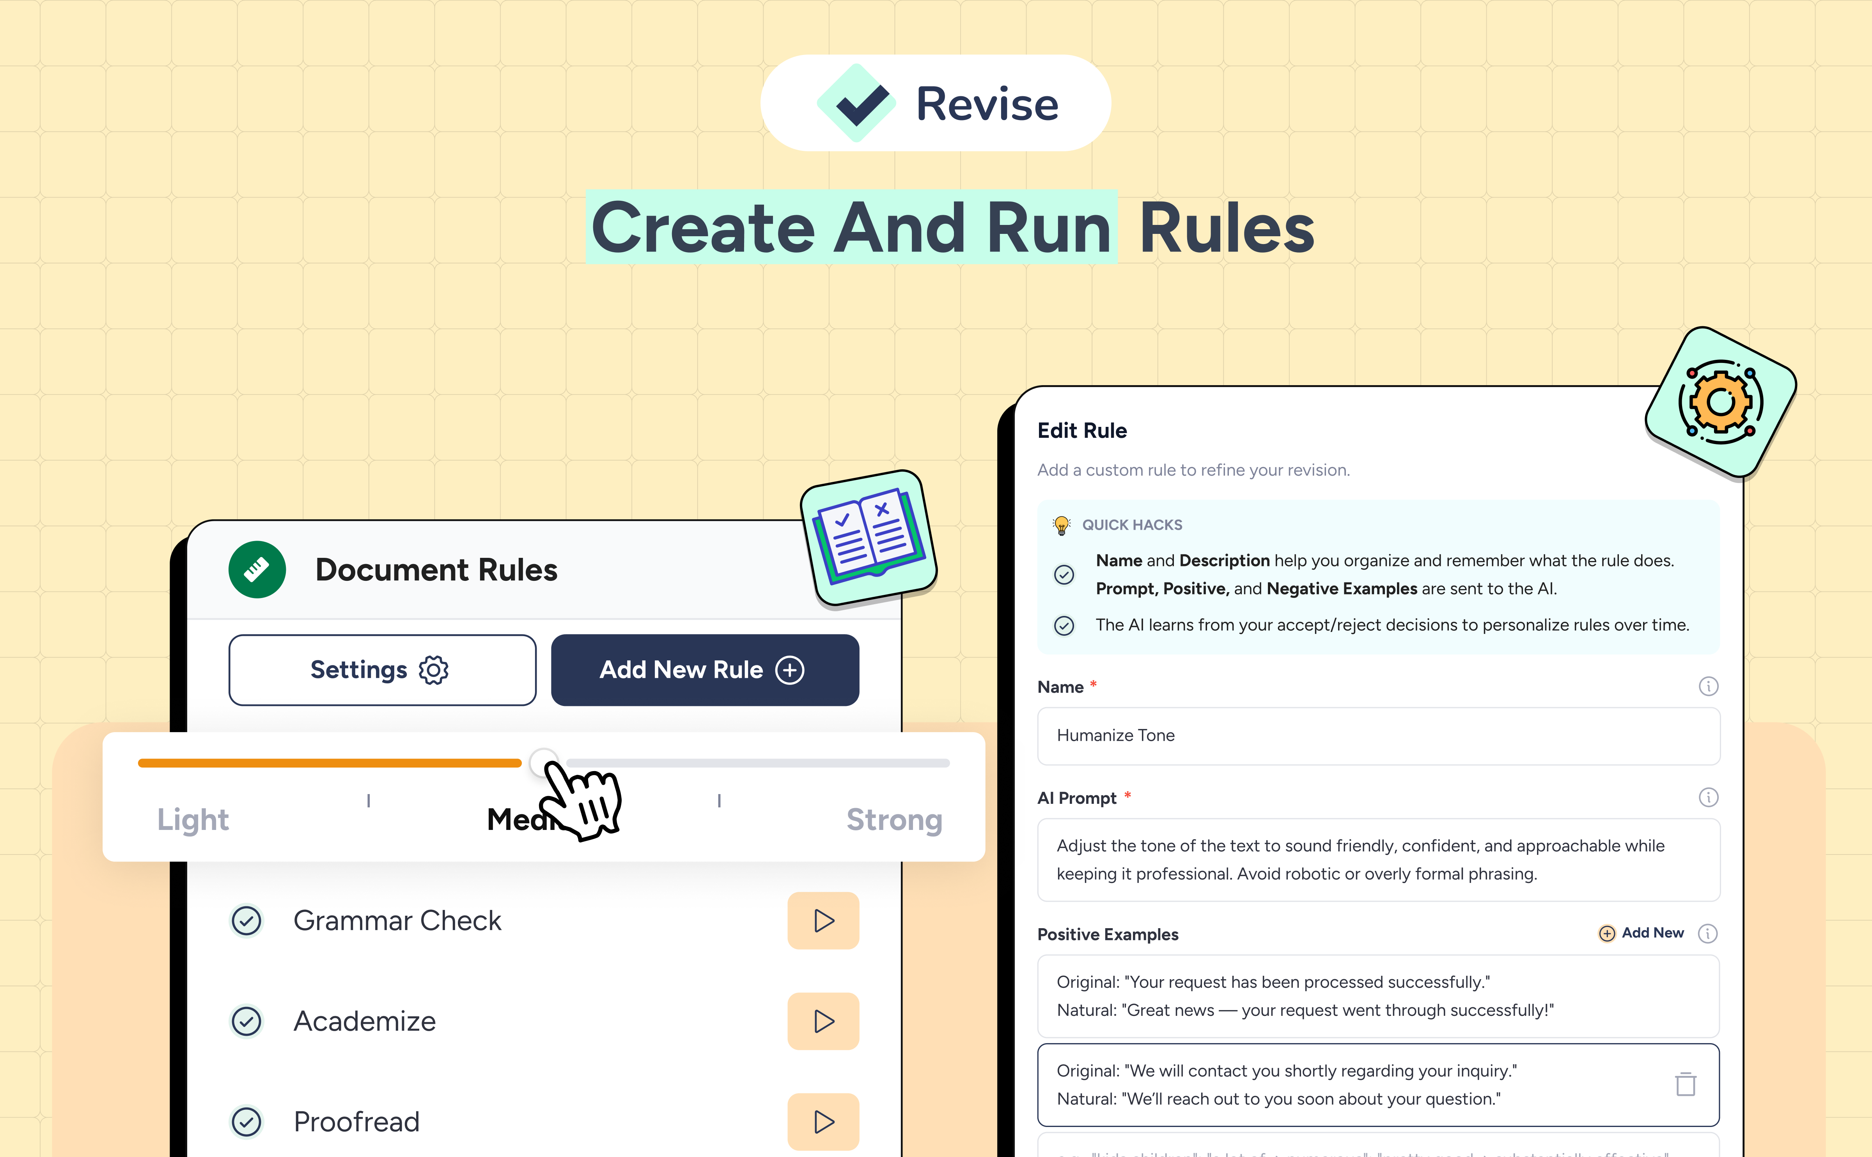The width and height of the screenshot is (1872, 1157).
Task: Click the Name field info icon
Action: click(x=1708, y=686)
